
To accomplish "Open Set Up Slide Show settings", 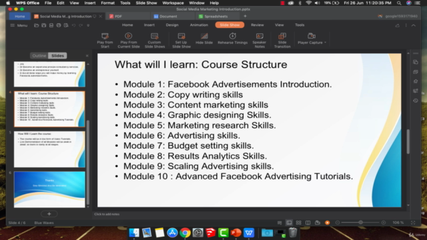I will pos(181,40).
